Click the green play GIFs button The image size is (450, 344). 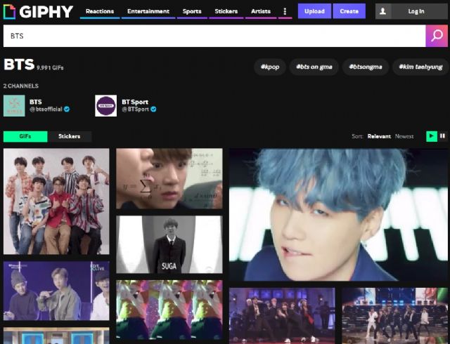(431, 136)
